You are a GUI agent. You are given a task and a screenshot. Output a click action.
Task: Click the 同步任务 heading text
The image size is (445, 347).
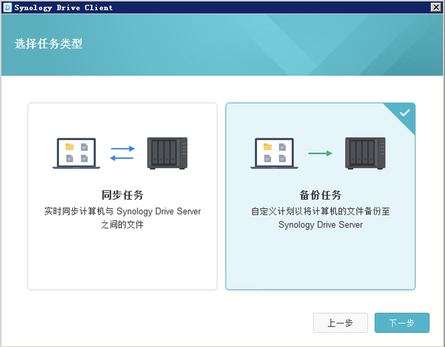pos(122,195)
